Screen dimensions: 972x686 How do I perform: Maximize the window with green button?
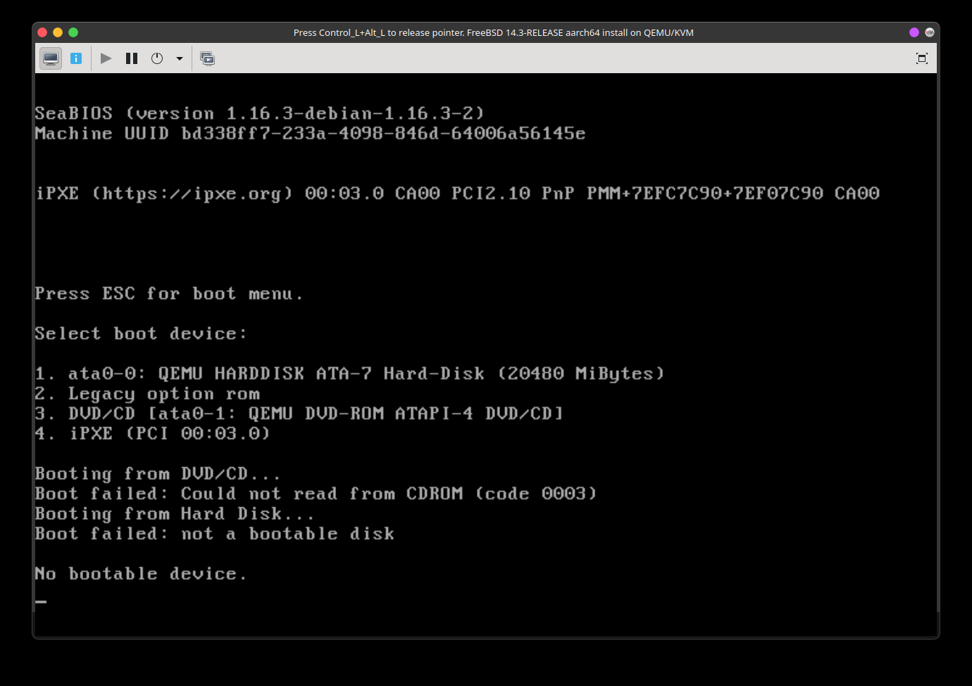[x=73, y=32]
